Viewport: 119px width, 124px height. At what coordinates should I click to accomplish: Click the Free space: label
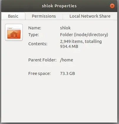[x=39, y=73]
